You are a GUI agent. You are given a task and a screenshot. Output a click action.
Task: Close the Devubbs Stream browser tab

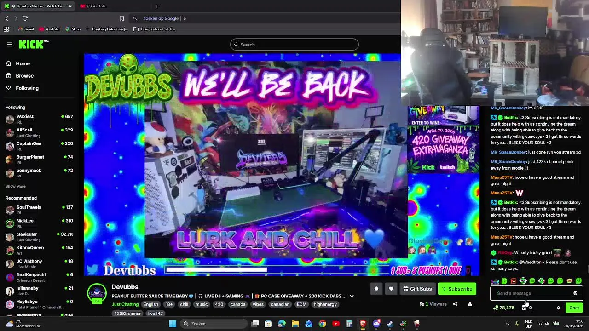pos(70,6)
